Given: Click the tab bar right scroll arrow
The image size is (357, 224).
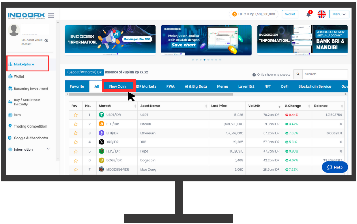Looking at the screenshot, I should tap(346, 94).
